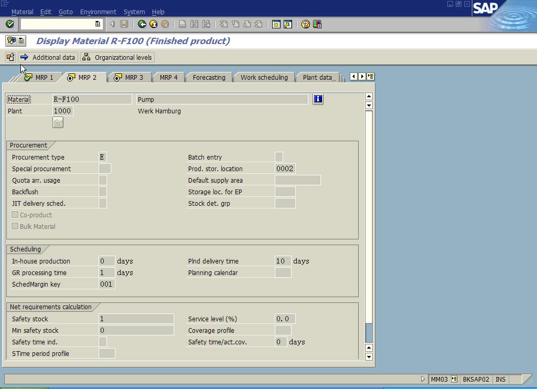
Task: Click the Additional data button
Action: pyautogui.click(x=48, y=57)
